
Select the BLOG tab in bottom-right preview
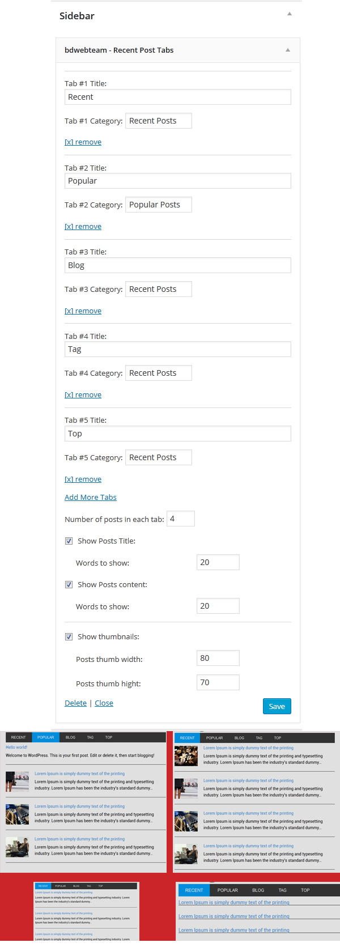click(258, 890)
